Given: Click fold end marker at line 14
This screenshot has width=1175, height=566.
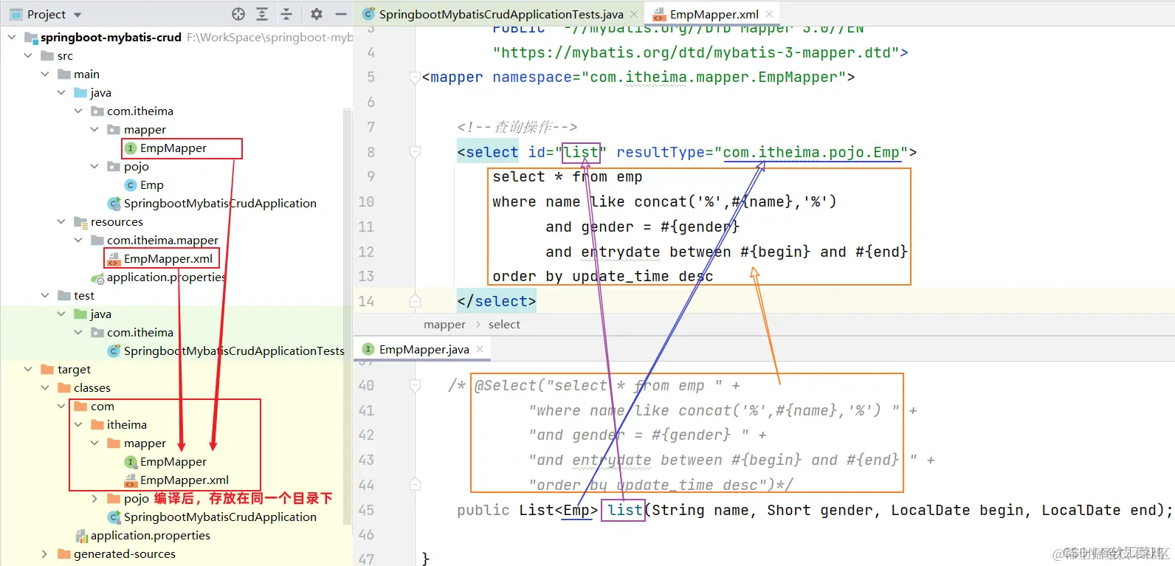Looking at the screenshot, I should click(415, 301).
